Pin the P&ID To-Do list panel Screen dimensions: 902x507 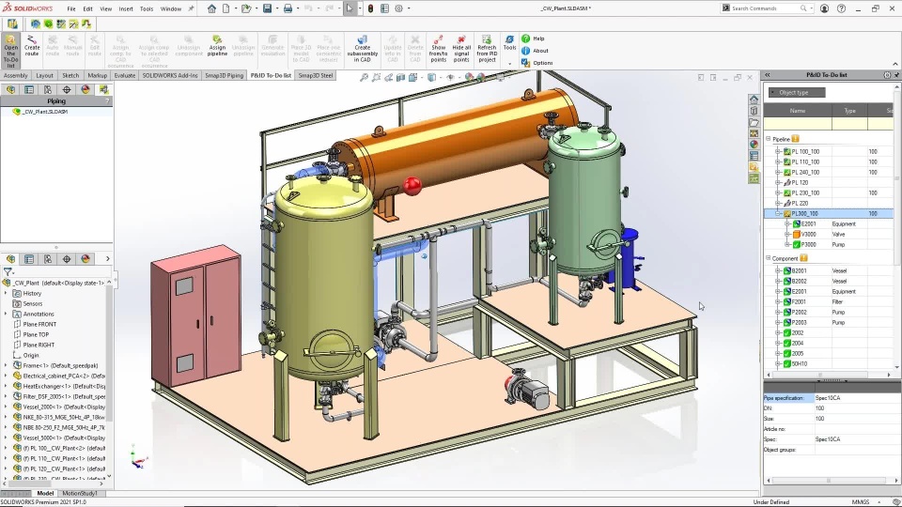(x=896, y=75)
